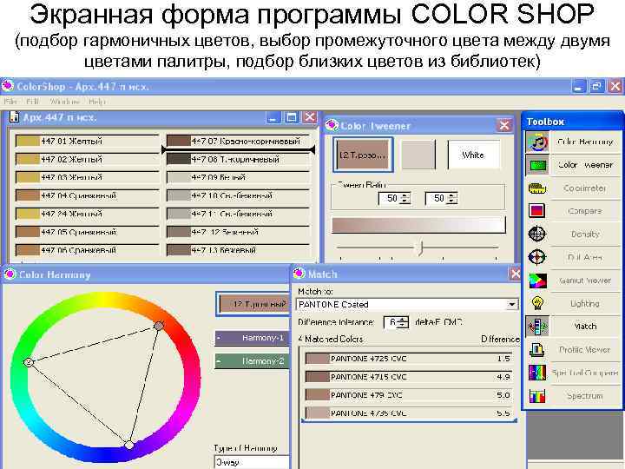Open the Type of Harmony 3-way dropdown
The height and width of the screenshot is (469, 625).
pos(252,462)
